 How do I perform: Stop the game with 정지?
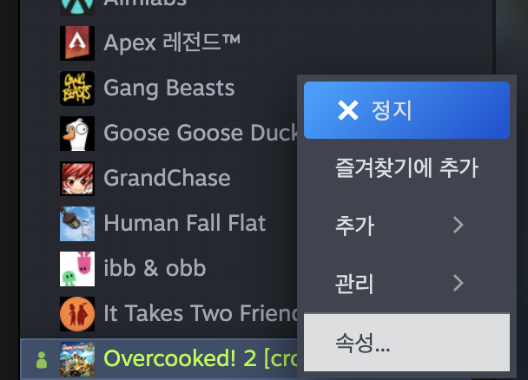click(x=406, y=110)
